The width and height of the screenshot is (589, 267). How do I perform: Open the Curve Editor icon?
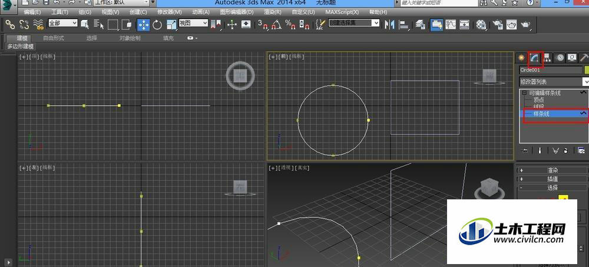coord(451,25)
